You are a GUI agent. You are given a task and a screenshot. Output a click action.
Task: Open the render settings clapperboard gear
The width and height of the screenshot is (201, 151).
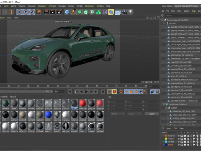[59, 12]
